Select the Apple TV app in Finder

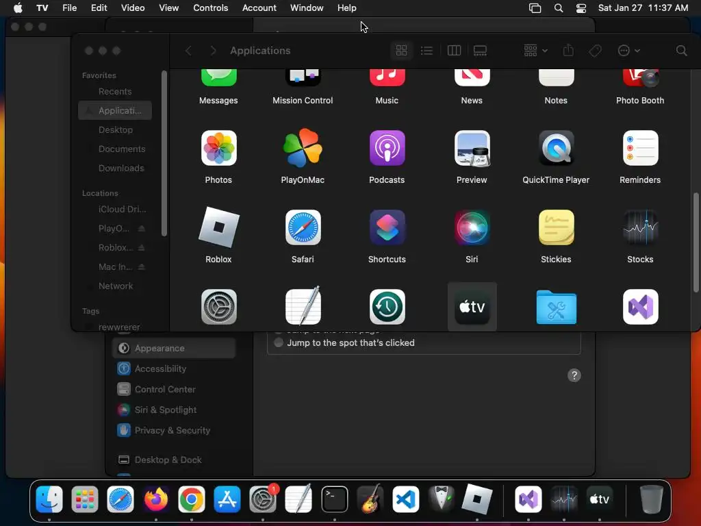(472, 307)
